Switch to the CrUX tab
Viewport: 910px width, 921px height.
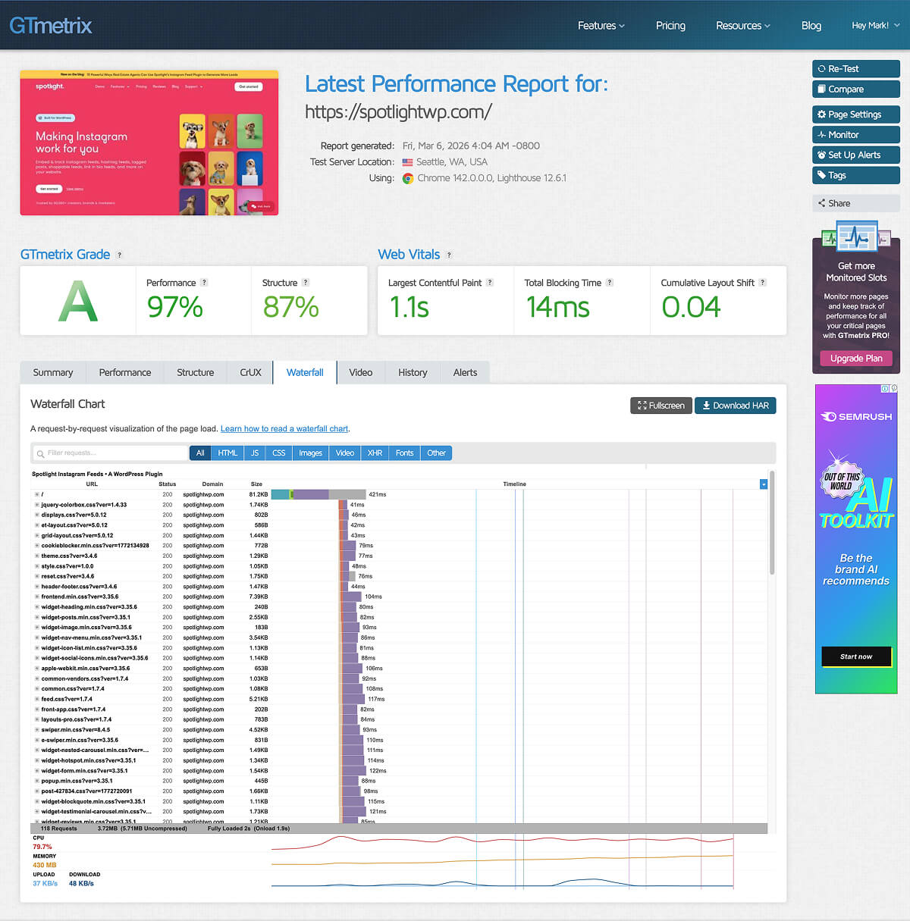click(x=250, y=373)
